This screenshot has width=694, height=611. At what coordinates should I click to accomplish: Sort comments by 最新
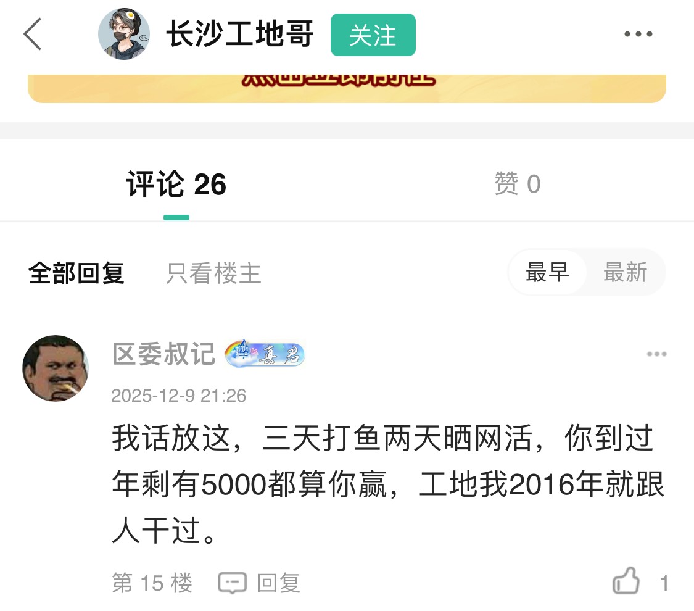(x=626, y=272)
